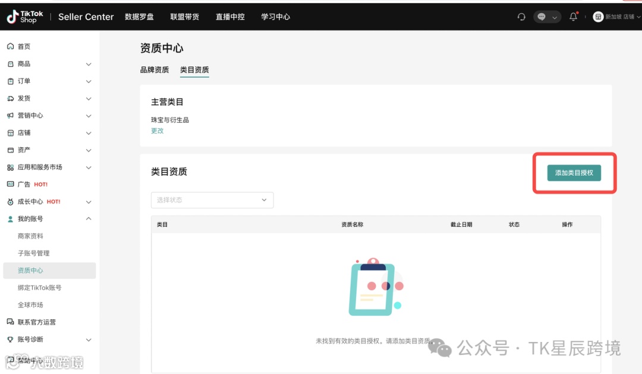642x374 pixels.
Task: Select 资质中心 in the sidebar
Action: [x=49, y=271]
